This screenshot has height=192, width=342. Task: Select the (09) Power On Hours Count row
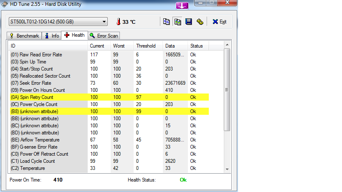(x=109, y=90)
